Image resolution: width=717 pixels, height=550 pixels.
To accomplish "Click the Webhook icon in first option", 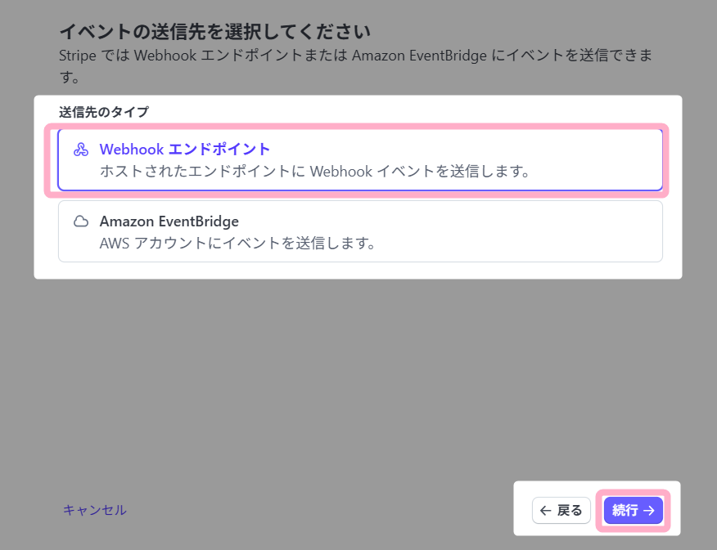I will [81, 150].
